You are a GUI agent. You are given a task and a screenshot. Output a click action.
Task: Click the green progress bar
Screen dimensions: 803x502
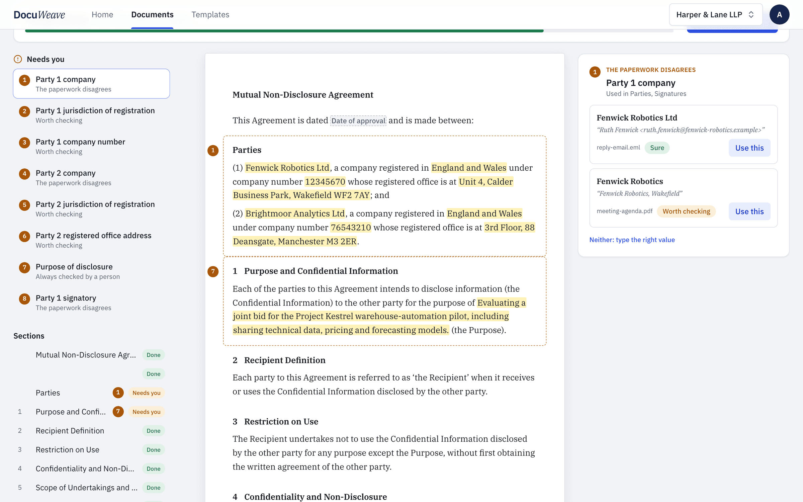284,31
